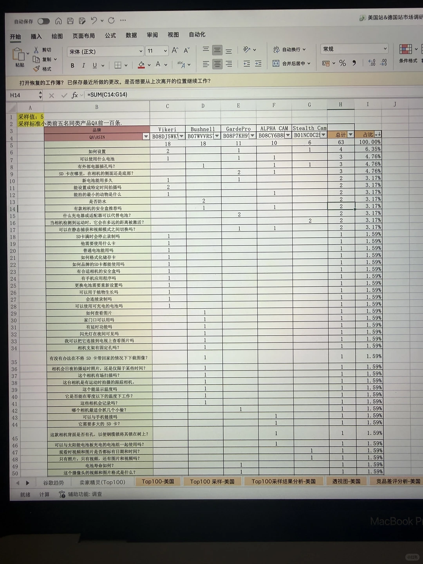Open the three-dot more commands menu
This screenshot has width=423, height=564.
tap(123, 20)
